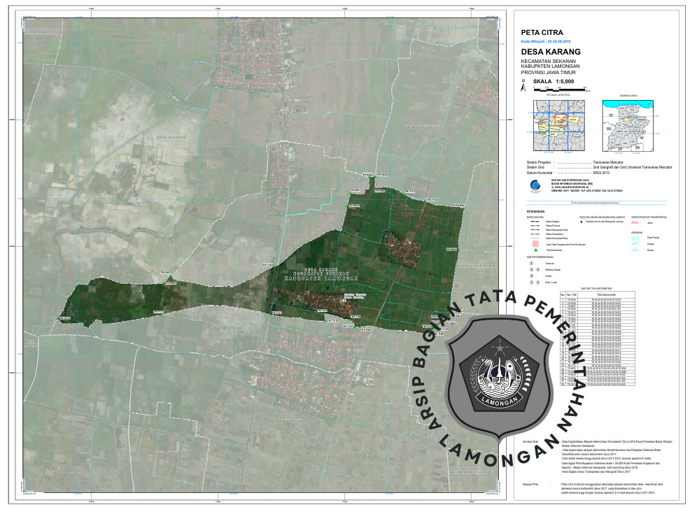Click the pink Area Tidak Sepakat legend swatch
The height and width of the screenshot is (514, 697).
tap(535, 242)
